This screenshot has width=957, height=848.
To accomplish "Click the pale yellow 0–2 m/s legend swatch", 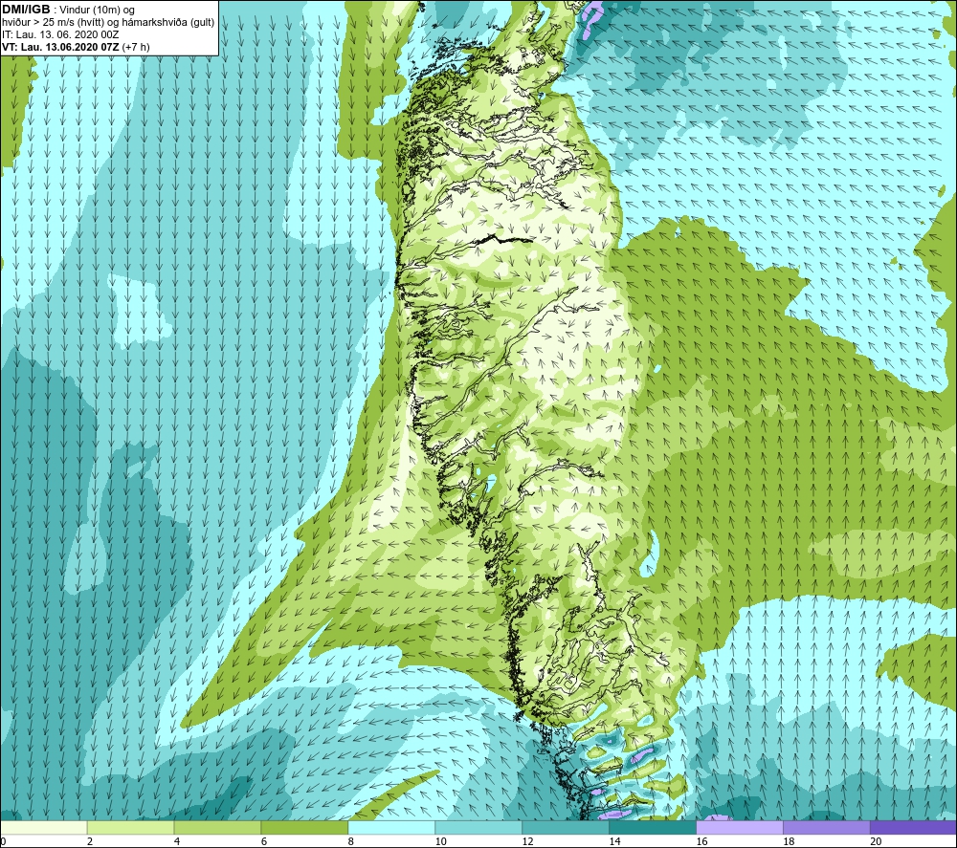I will pos(44,827).
